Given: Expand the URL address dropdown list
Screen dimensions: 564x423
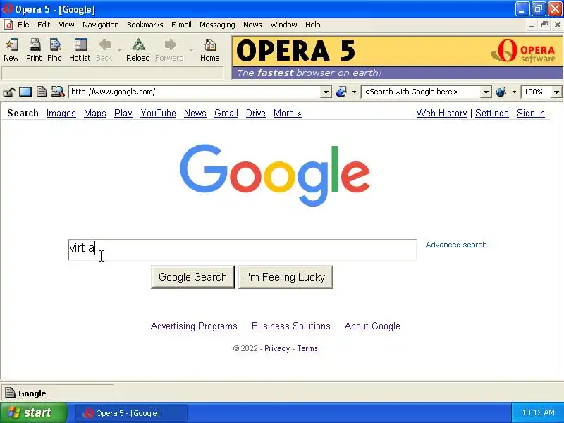Looking at the screenshot, I should pos(326,92).
